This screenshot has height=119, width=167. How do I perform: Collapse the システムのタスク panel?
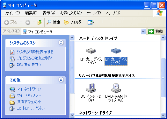click(61, 43)
